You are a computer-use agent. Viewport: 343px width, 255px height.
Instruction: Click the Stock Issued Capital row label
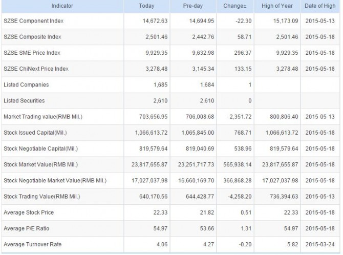point(35,133)
